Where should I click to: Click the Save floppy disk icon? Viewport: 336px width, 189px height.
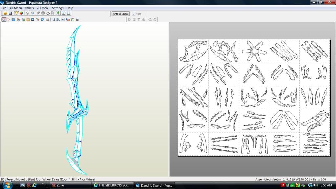[10, 13]
